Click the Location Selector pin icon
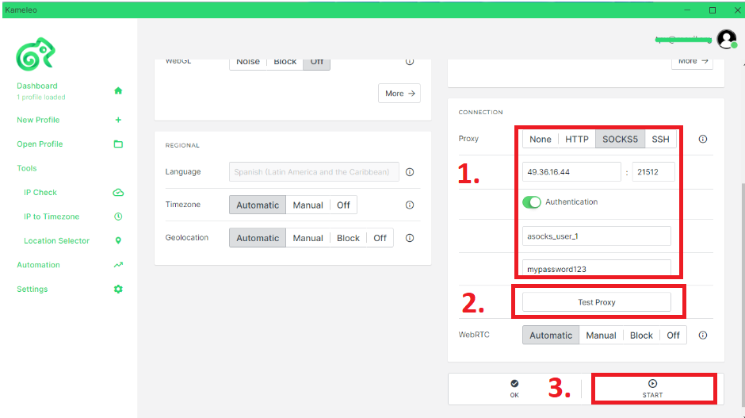The width and height of the screenshot is (745, 418). pos(118,240)
